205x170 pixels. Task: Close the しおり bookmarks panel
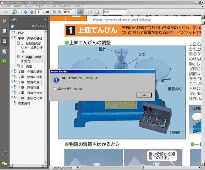click(x=45, y=20)
